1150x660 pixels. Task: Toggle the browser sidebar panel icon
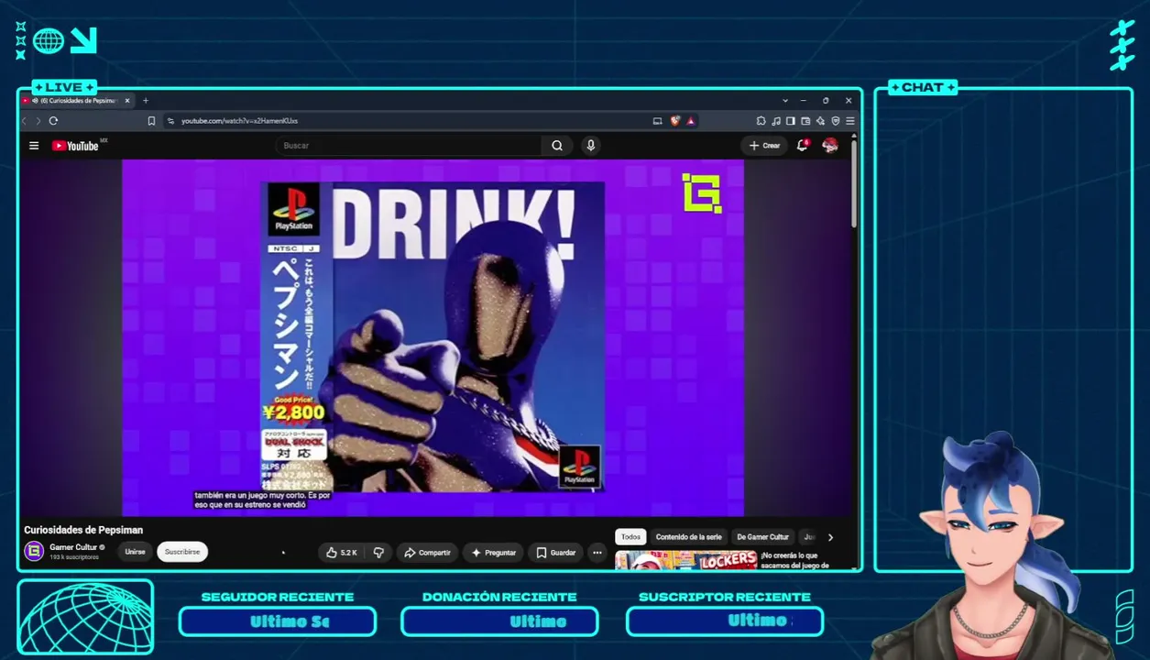791,121
